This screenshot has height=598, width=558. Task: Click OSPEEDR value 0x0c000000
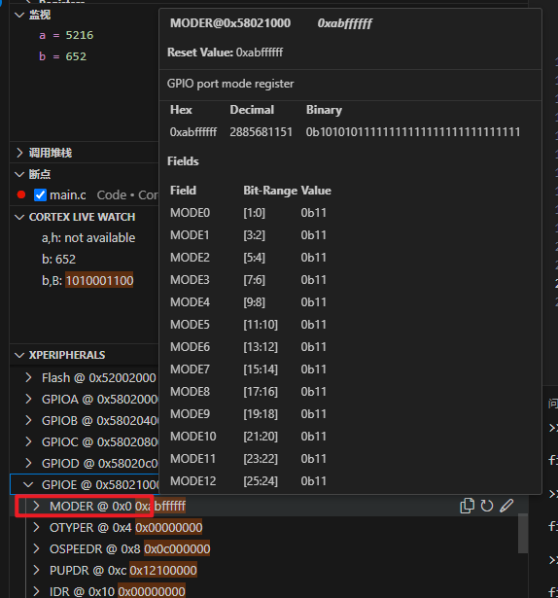click(x=177, y=548)
